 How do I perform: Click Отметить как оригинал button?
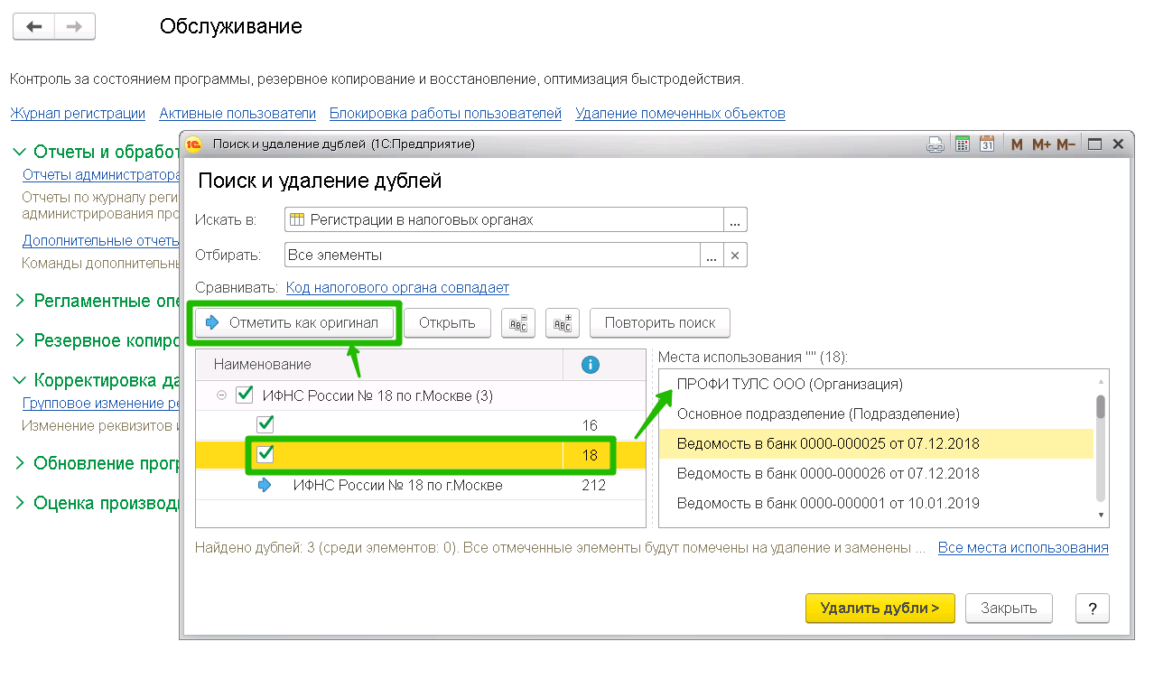(x=295, y=323)
